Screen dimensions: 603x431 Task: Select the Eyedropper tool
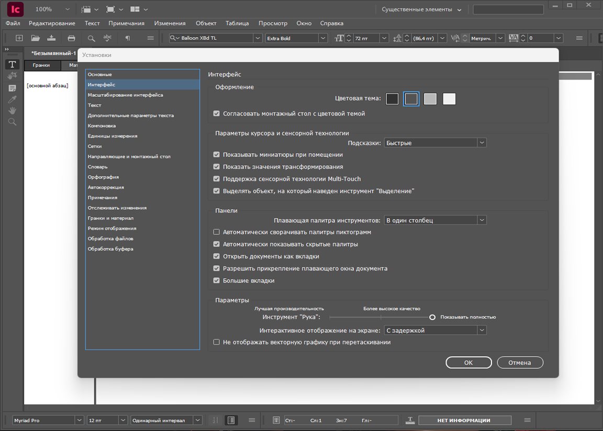12,99
